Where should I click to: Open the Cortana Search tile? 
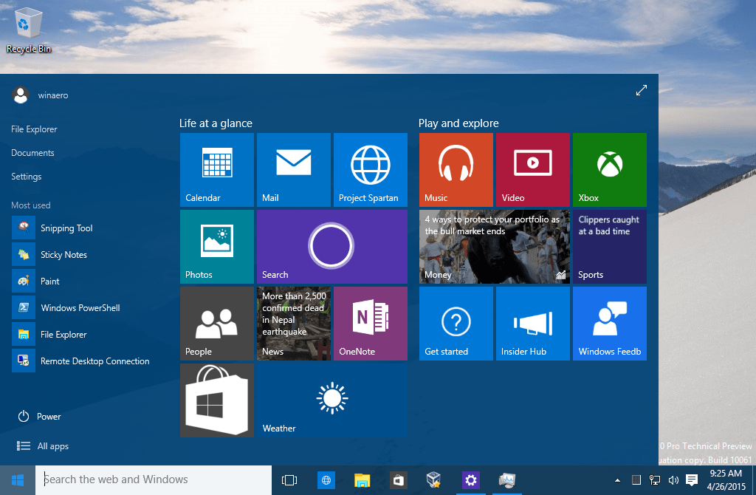point(332,247)
